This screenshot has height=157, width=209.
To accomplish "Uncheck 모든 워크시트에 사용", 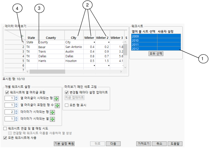I will [x=5, y=138].
